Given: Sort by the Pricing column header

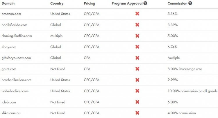Looking at the screenshot, I should pos(89,3).
